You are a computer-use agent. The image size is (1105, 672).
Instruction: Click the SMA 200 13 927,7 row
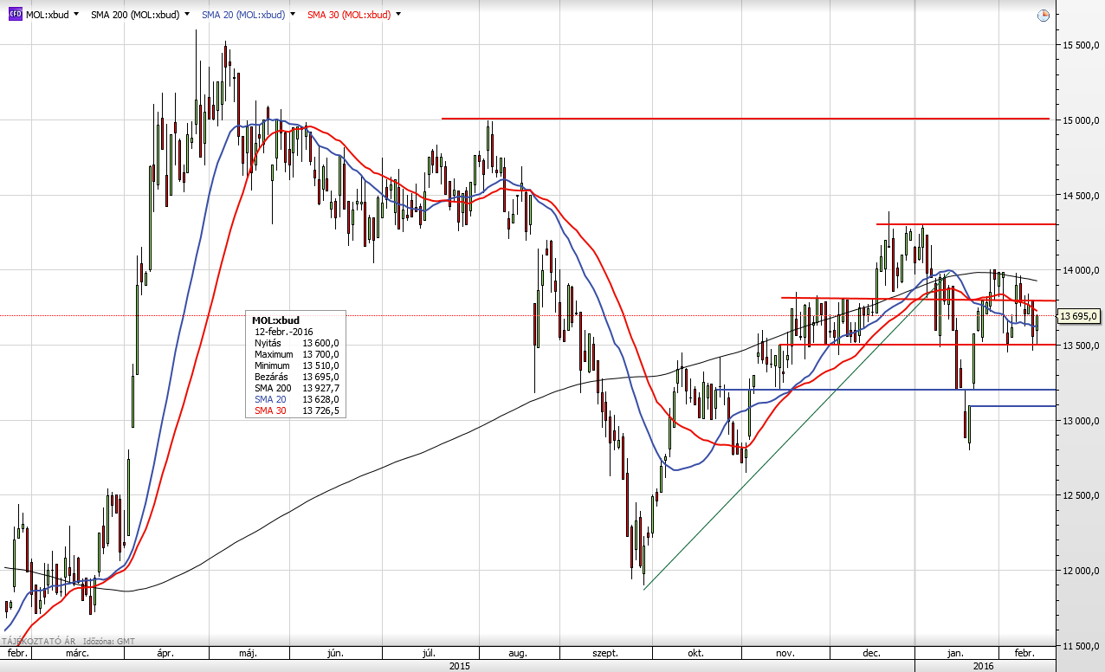296,388
